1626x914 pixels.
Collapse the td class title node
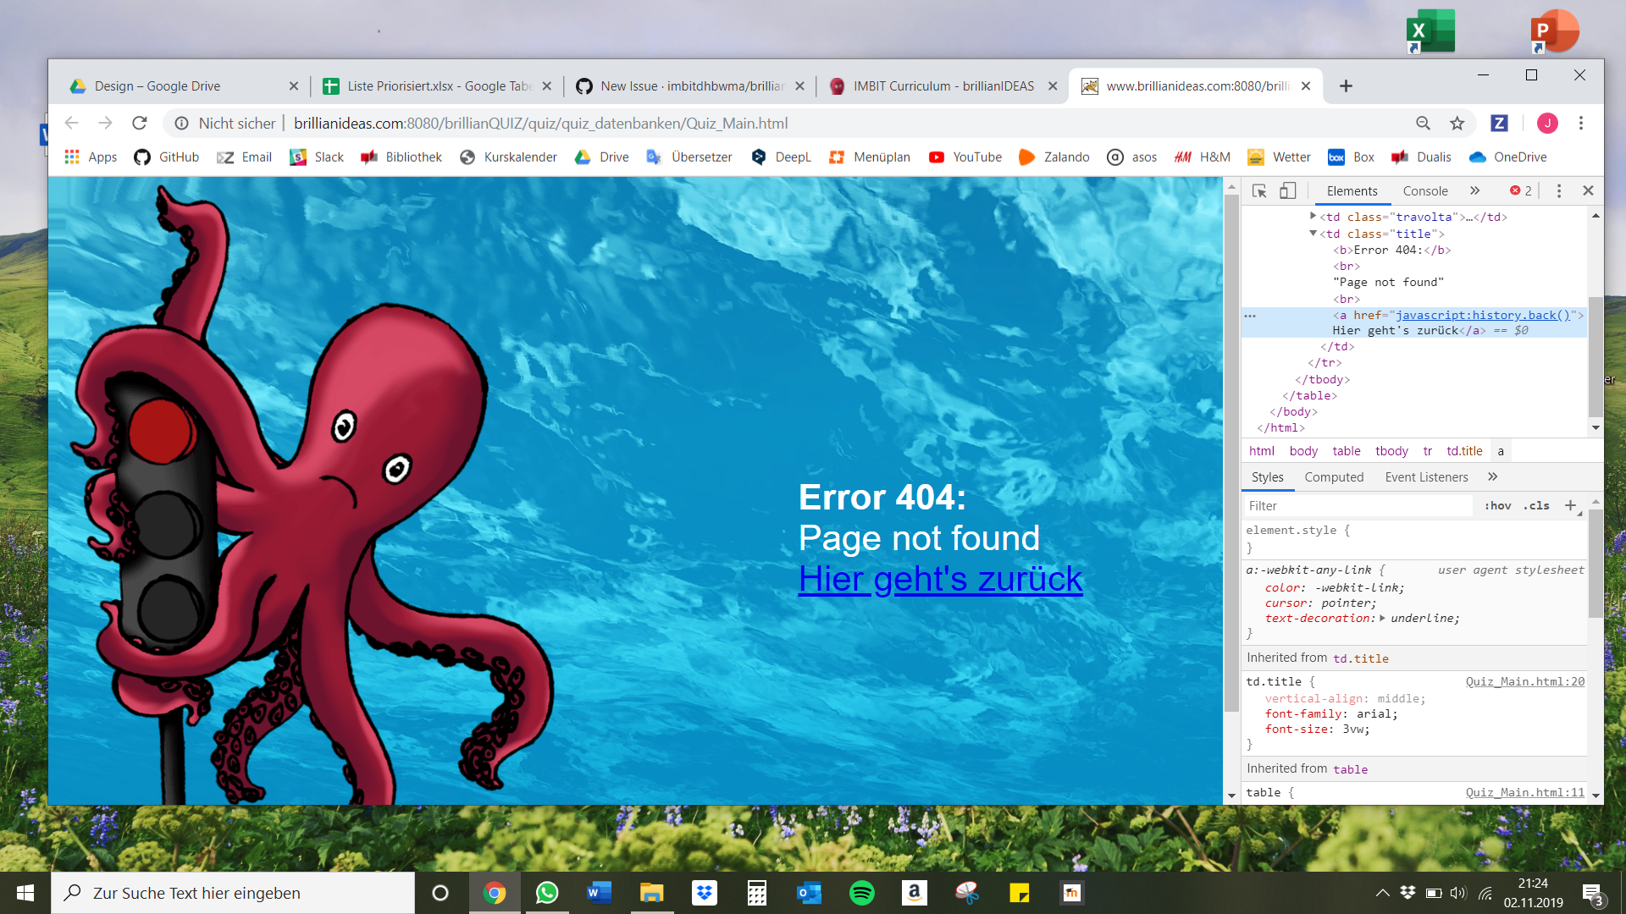(1313, 234)
